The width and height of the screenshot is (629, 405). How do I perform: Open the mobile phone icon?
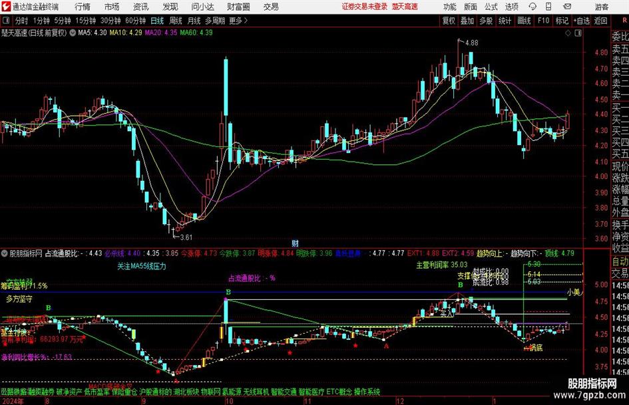(548, 7)
